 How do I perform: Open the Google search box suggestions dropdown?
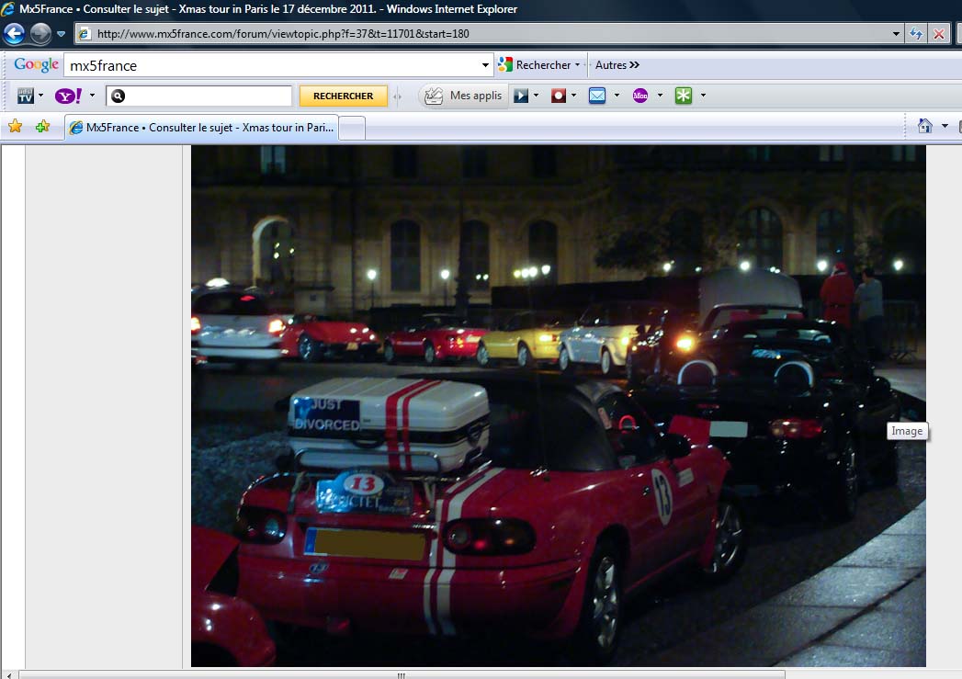coord(485,65)
